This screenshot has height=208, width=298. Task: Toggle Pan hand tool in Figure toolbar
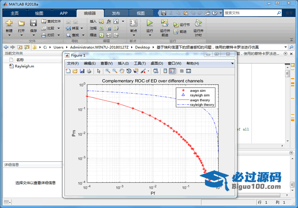122,71
